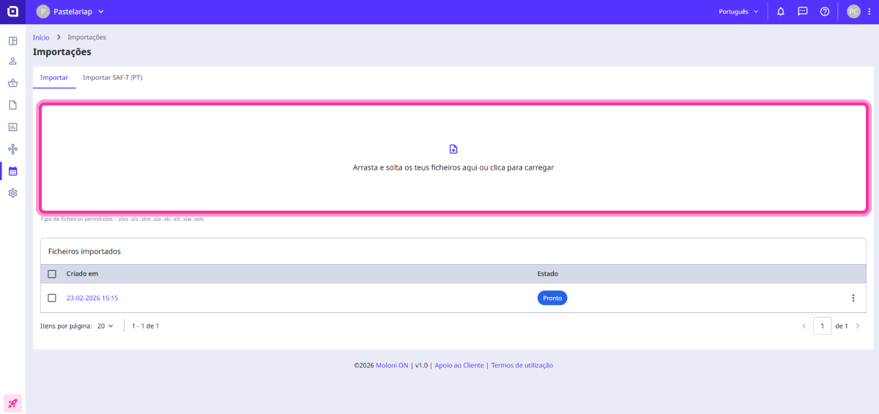This screenshot has width=879, height=414.
Task: Click the Apoio ao Cliente footer link
Action: click(459, 365)
